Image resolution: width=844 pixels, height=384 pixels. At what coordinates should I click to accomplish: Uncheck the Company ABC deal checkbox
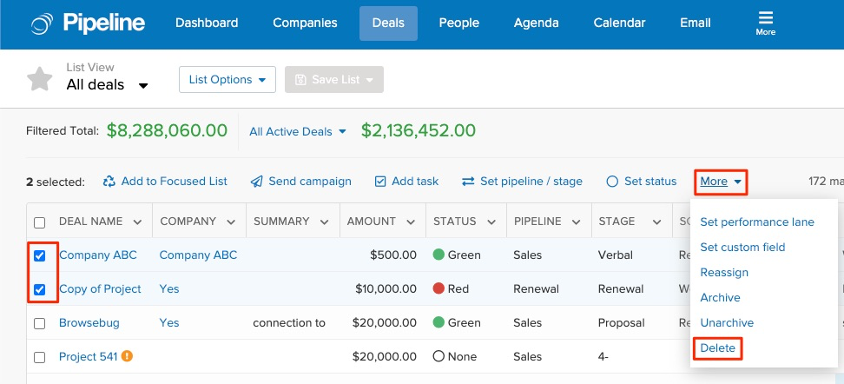[39, 255]
